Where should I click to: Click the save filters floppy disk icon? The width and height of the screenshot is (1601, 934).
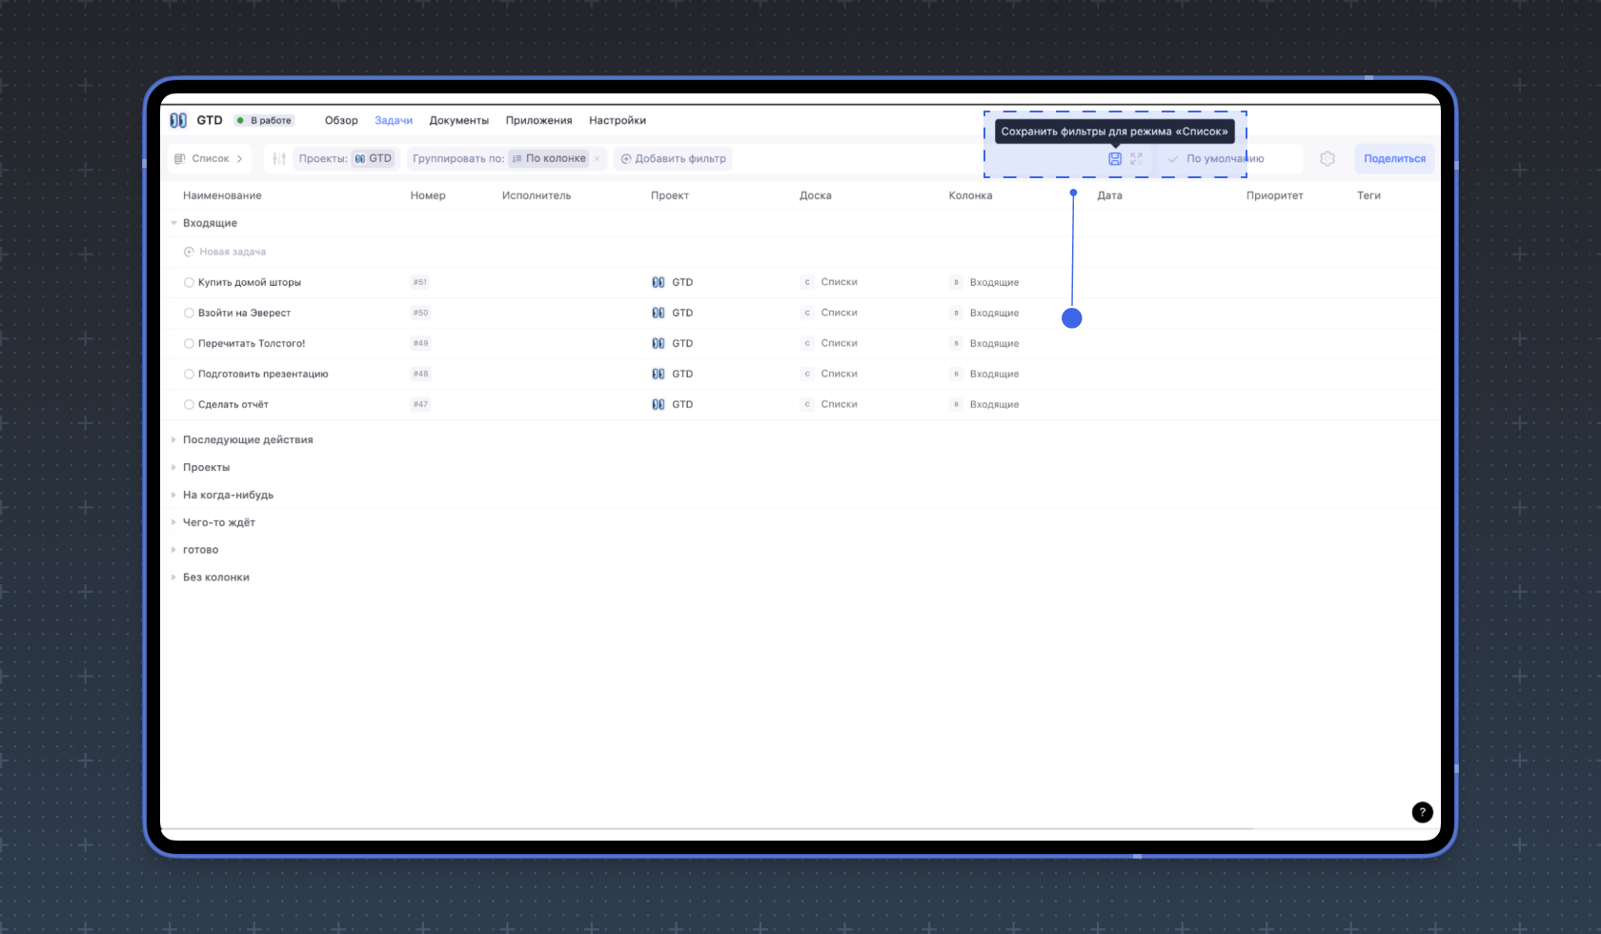click(x=1115, y=159)
